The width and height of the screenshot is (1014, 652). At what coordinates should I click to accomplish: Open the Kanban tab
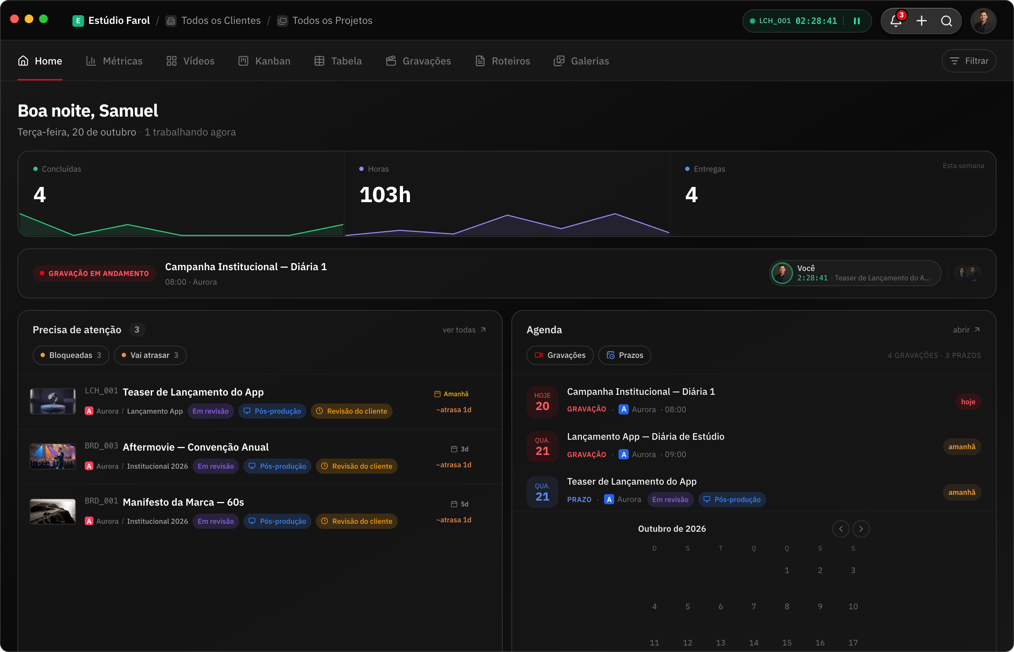pos(264,61)
